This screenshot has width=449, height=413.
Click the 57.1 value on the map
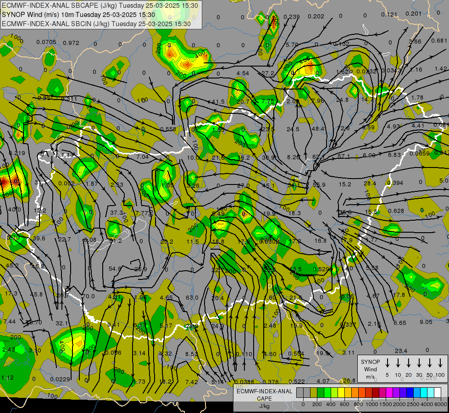344,156
